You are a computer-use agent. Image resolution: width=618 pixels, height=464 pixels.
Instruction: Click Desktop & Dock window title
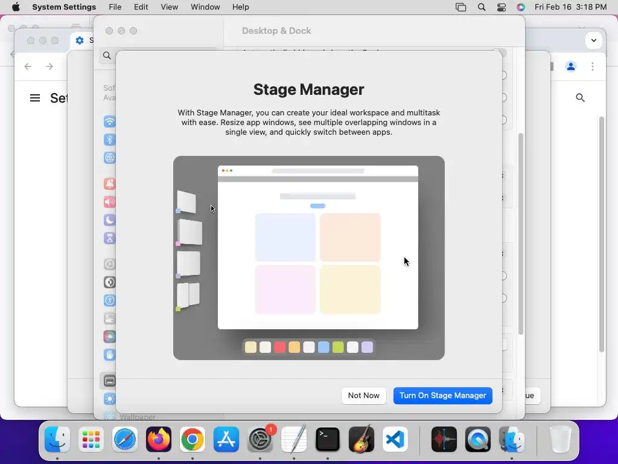pyautogui.click(x=276, y=31)
